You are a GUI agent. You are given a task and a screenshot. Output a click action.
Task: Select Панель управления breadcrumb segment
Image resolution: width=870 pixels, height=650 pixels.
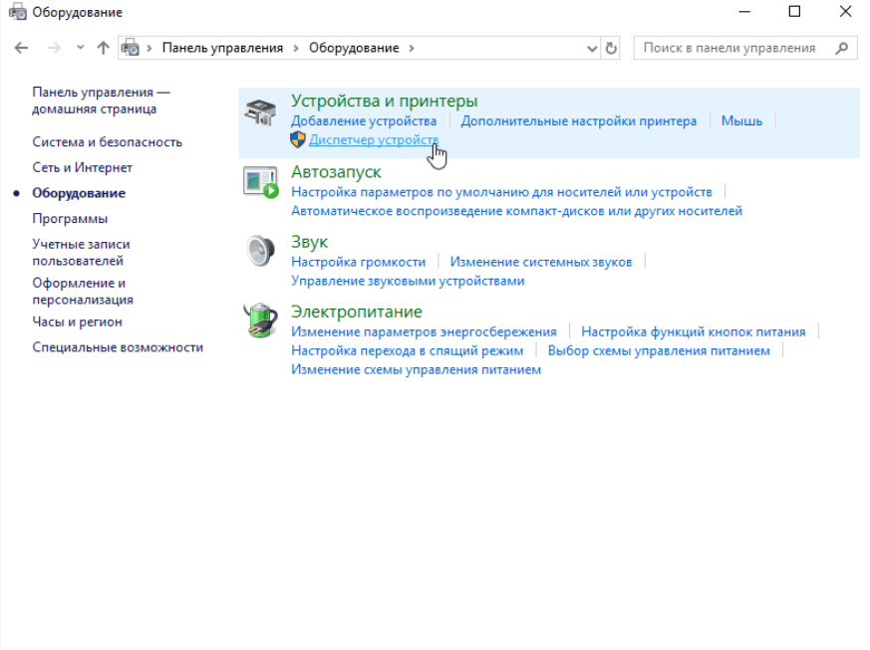222,48
